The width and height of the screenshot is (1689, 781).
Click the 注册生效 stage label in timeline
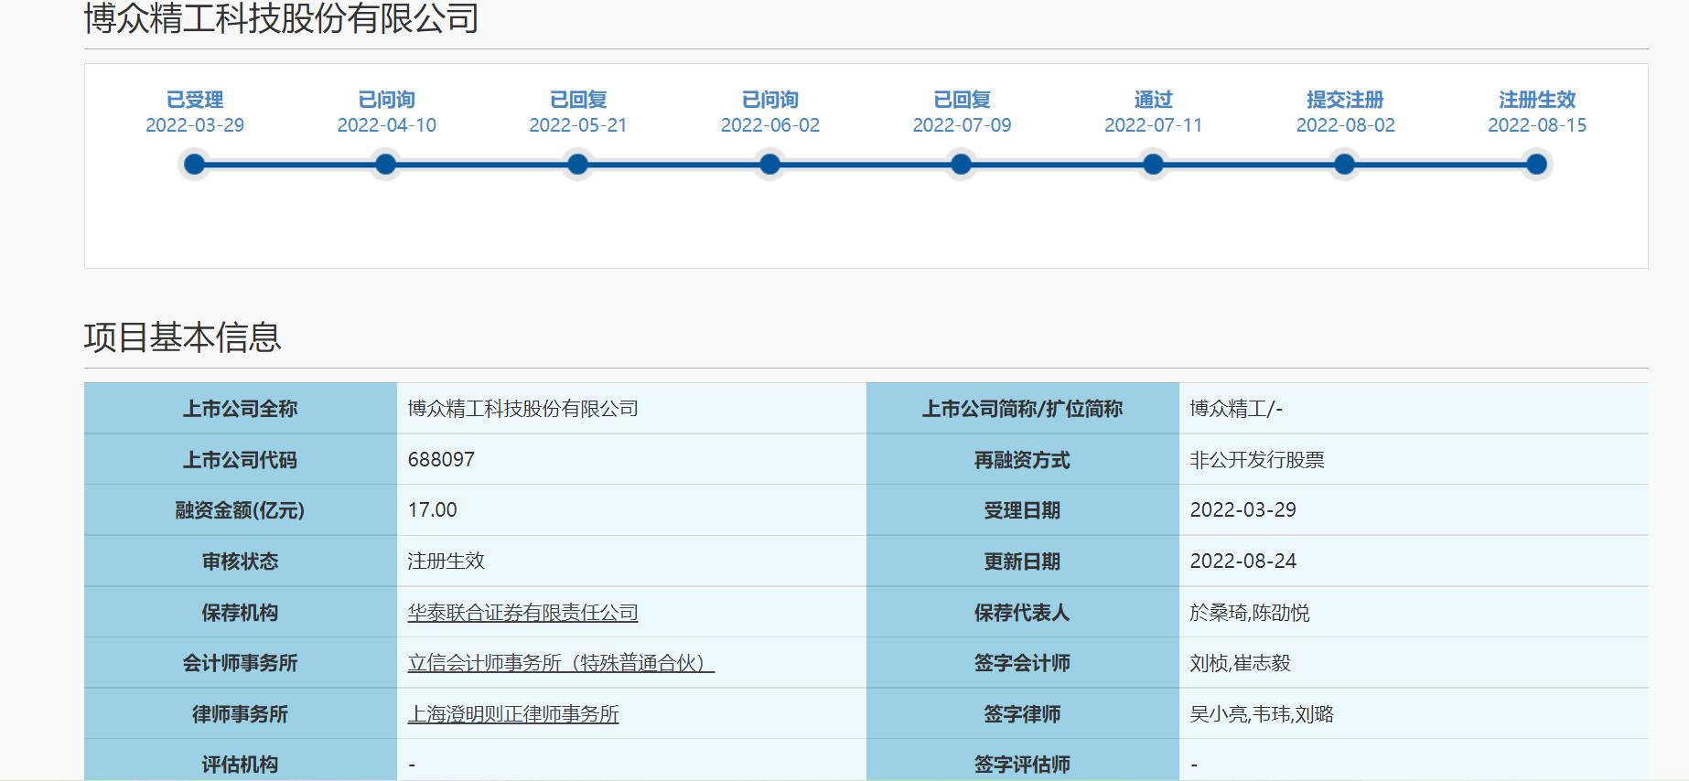pos(1537,100)
